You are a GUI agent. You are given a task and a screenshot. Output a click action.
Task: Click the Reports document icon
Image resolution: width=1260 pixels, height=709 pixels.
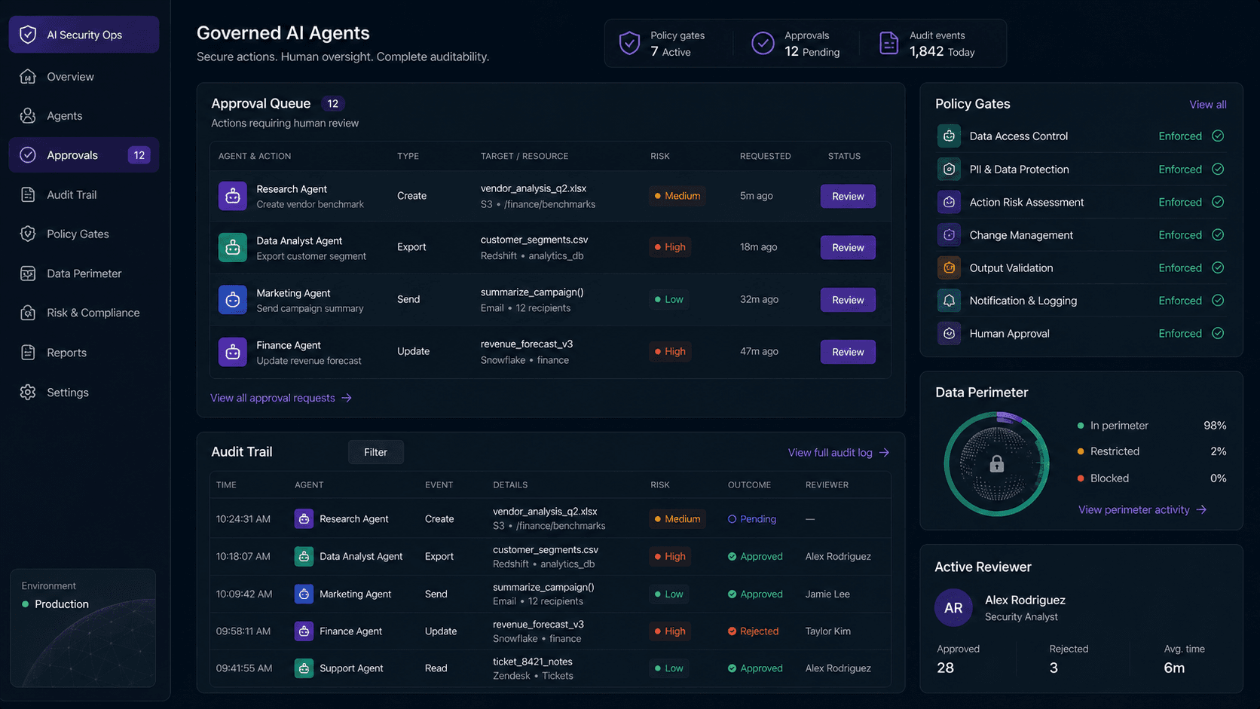[28, 353]
